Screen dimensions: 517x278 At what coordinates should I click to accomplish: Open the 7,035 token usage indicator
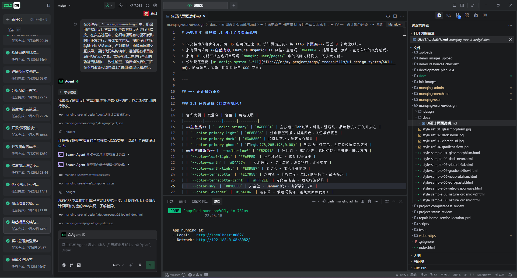tap(136, 5)
